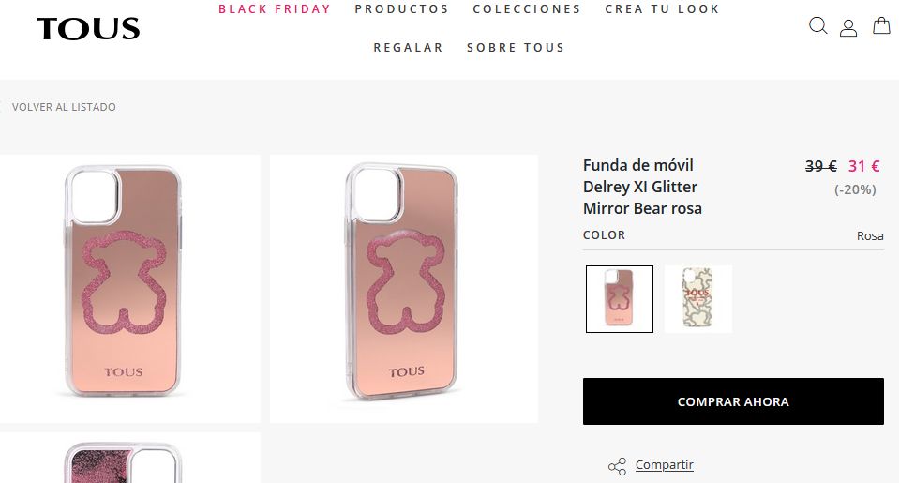Open the Sobre TOUS menu
Image resolution: width=899 pixels, height=483 pixels.
pos(516,48)
